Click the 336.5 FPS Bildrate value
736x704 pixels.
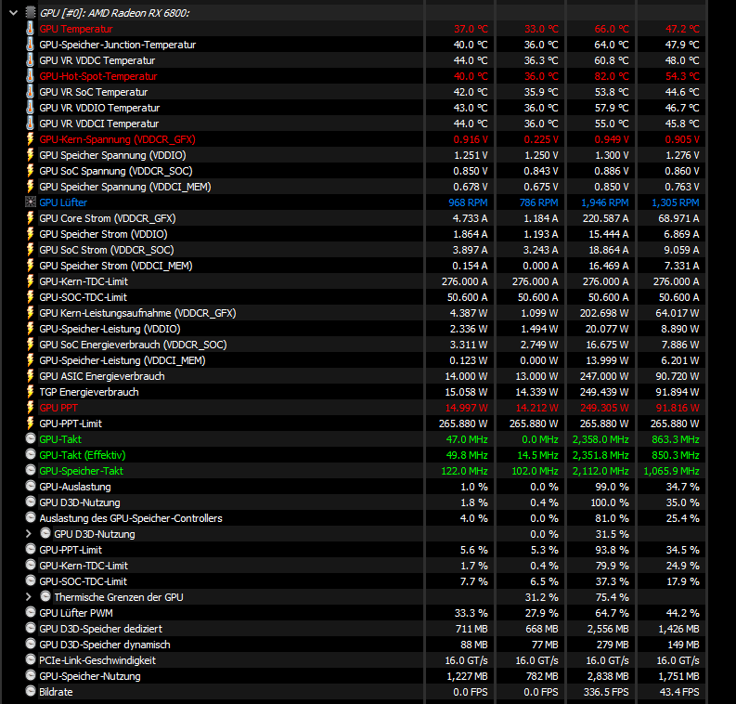click(x=606, y=692)
